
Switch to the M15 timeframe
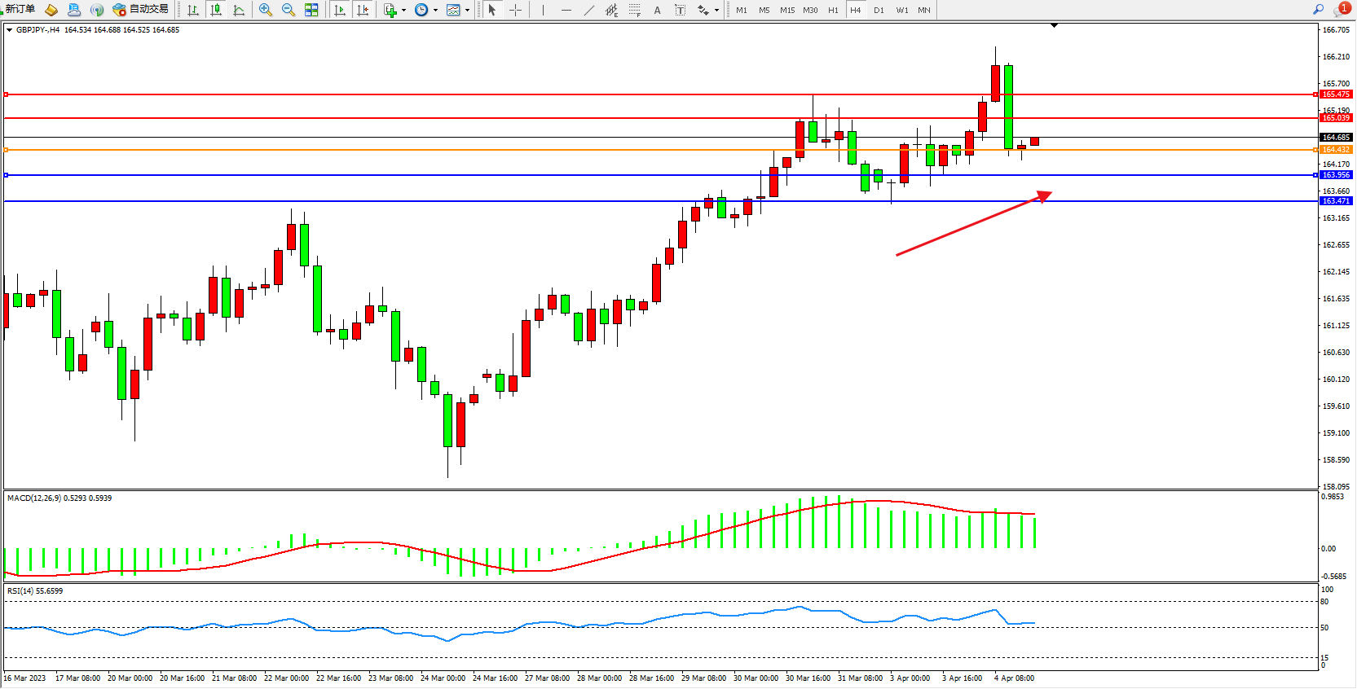pyautogui.click(x=786, y=10)
